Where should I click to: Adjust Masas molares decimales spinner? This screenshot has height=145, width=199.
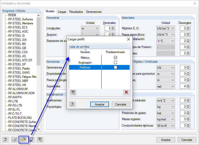(188, 119)
